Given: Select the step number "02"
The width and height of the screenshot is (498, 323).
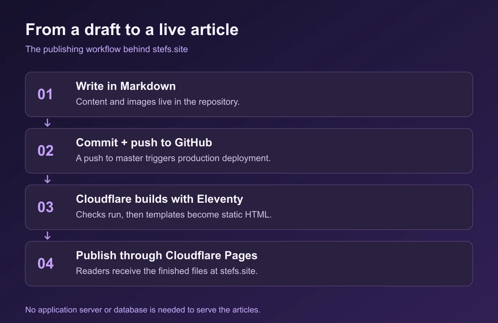Looking at the screenshot, I should pyautogui.click(x=45, y=151).
